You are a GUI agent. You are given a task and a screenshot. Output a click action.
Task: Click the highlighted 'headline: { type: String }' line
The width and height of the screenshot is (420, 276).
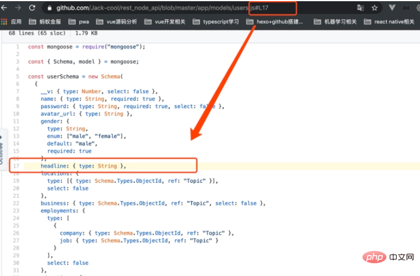(x=84, y=166)
